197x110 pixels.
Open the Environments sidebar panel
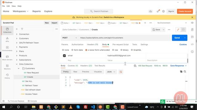(x=7, y=49)
